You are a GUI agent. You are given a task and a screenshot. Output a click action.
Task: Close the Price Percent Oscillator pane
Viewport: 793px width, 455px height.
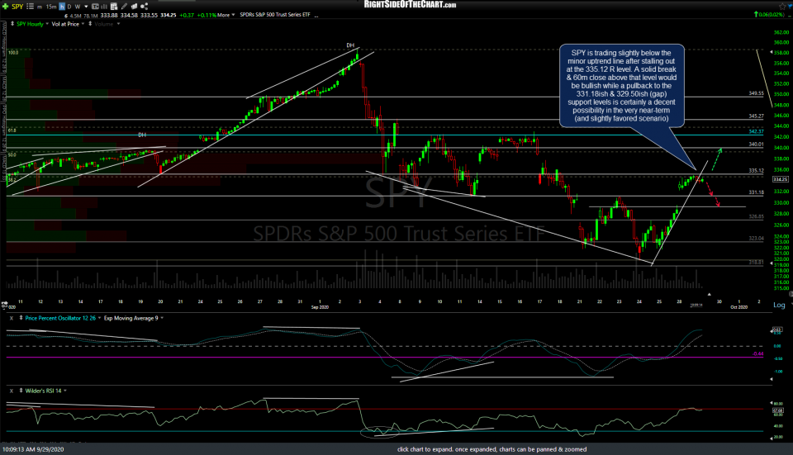[x=11, y=318]
